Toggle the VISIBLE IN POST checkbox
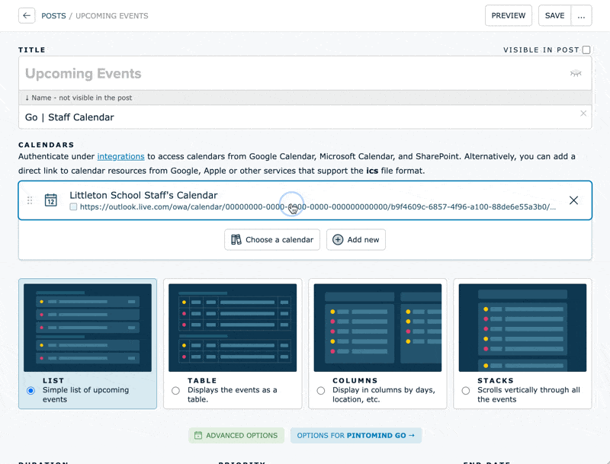 (x=586, y=50)
